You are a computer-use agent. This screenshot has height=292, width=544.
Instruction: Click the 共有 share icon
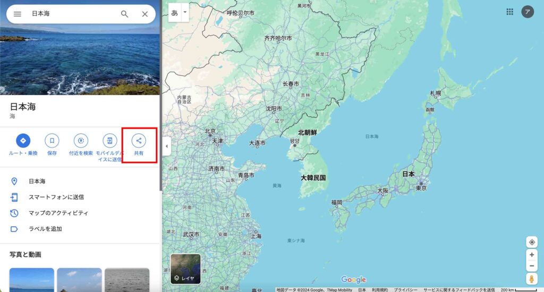click(x=139, y=141)
